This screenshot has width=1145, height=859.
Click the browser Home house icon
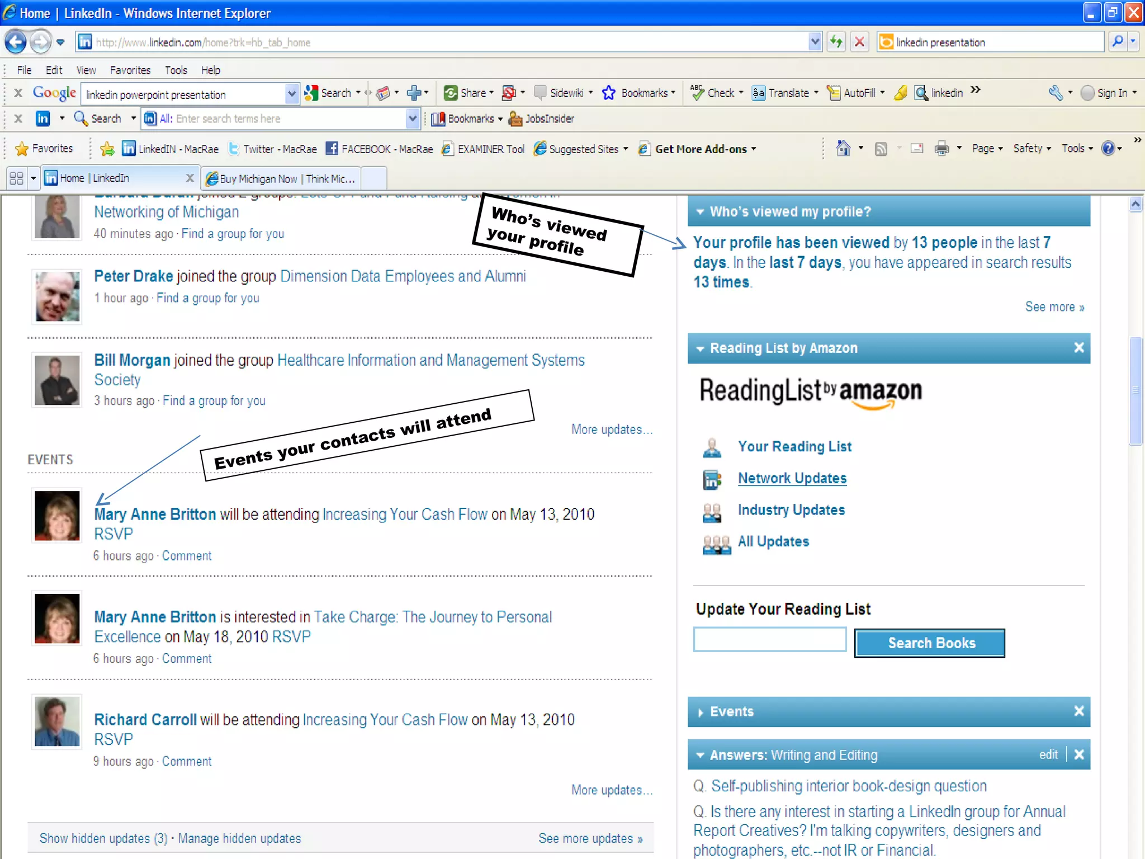[x=843, y=148]
